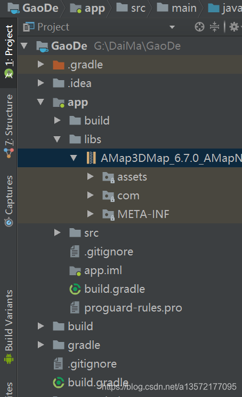Expand the assets package arrow
Viewport: 242px width, 397px height.
point(90,176)
